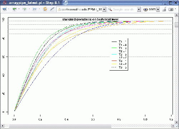Image resolution: width=179 pixels, height=129 pixels.
Task: Click the wand icon beside reload
Action: 52,9
